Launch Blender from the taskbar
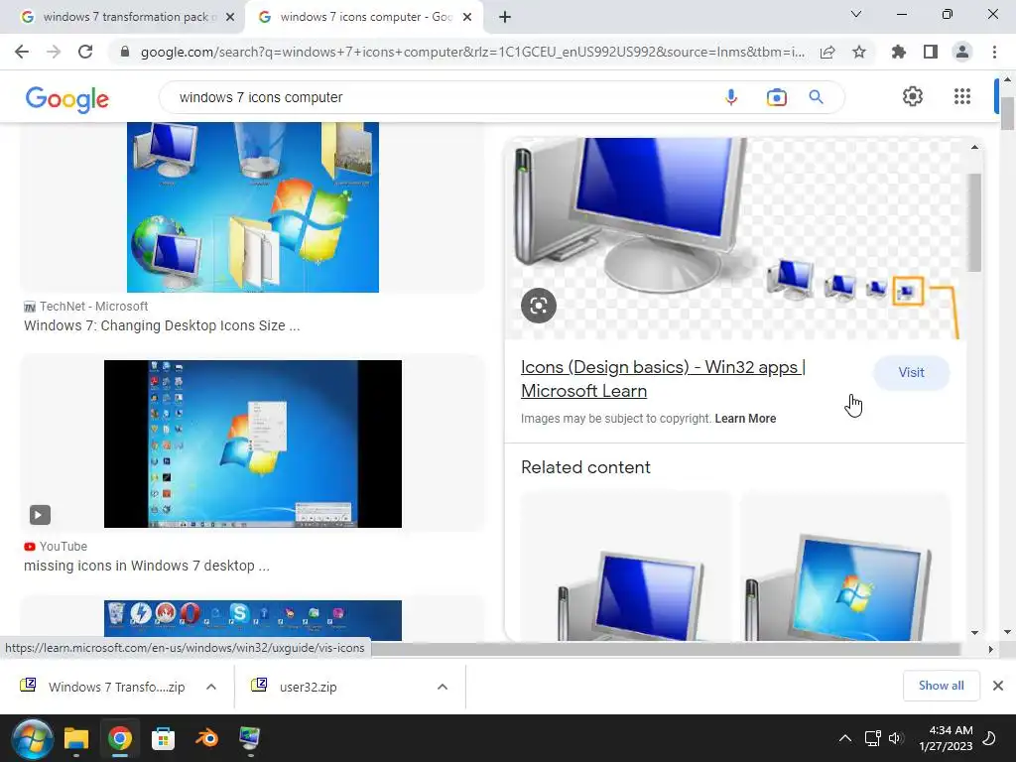 [206, 738]
